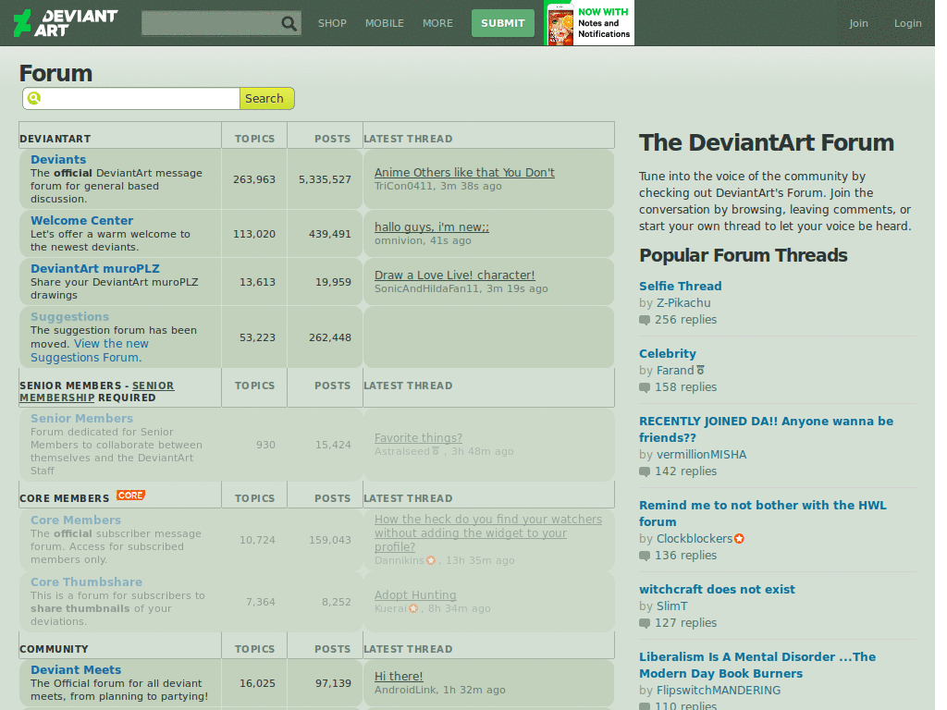Click the DeviantArt logo
The height and width of the screenshot is (710, 947).
pyautogui.click(x=66, y=23)
